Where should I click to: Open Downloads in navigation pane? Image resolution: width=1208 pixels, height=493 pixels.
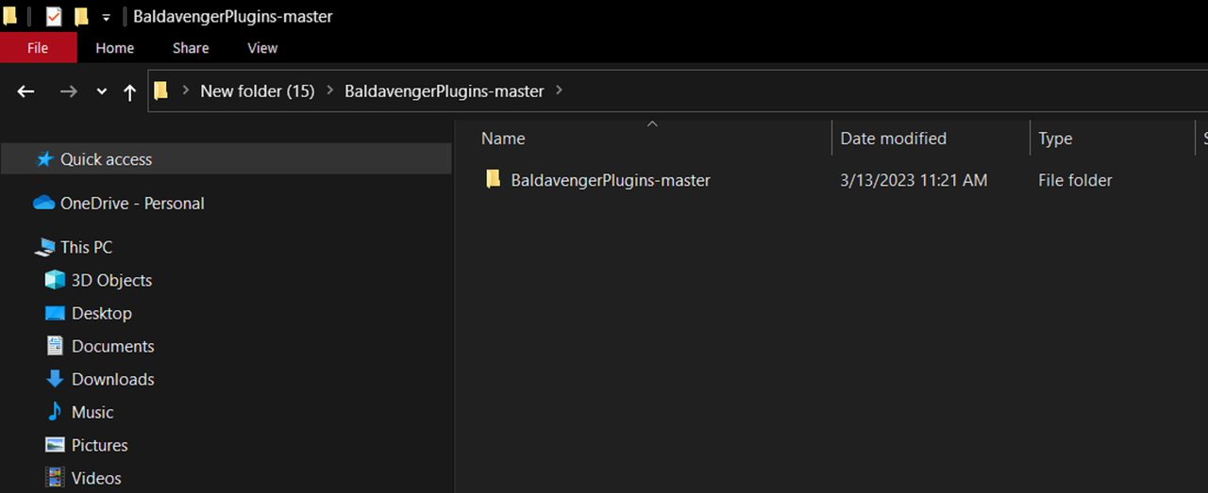(112, 379)
